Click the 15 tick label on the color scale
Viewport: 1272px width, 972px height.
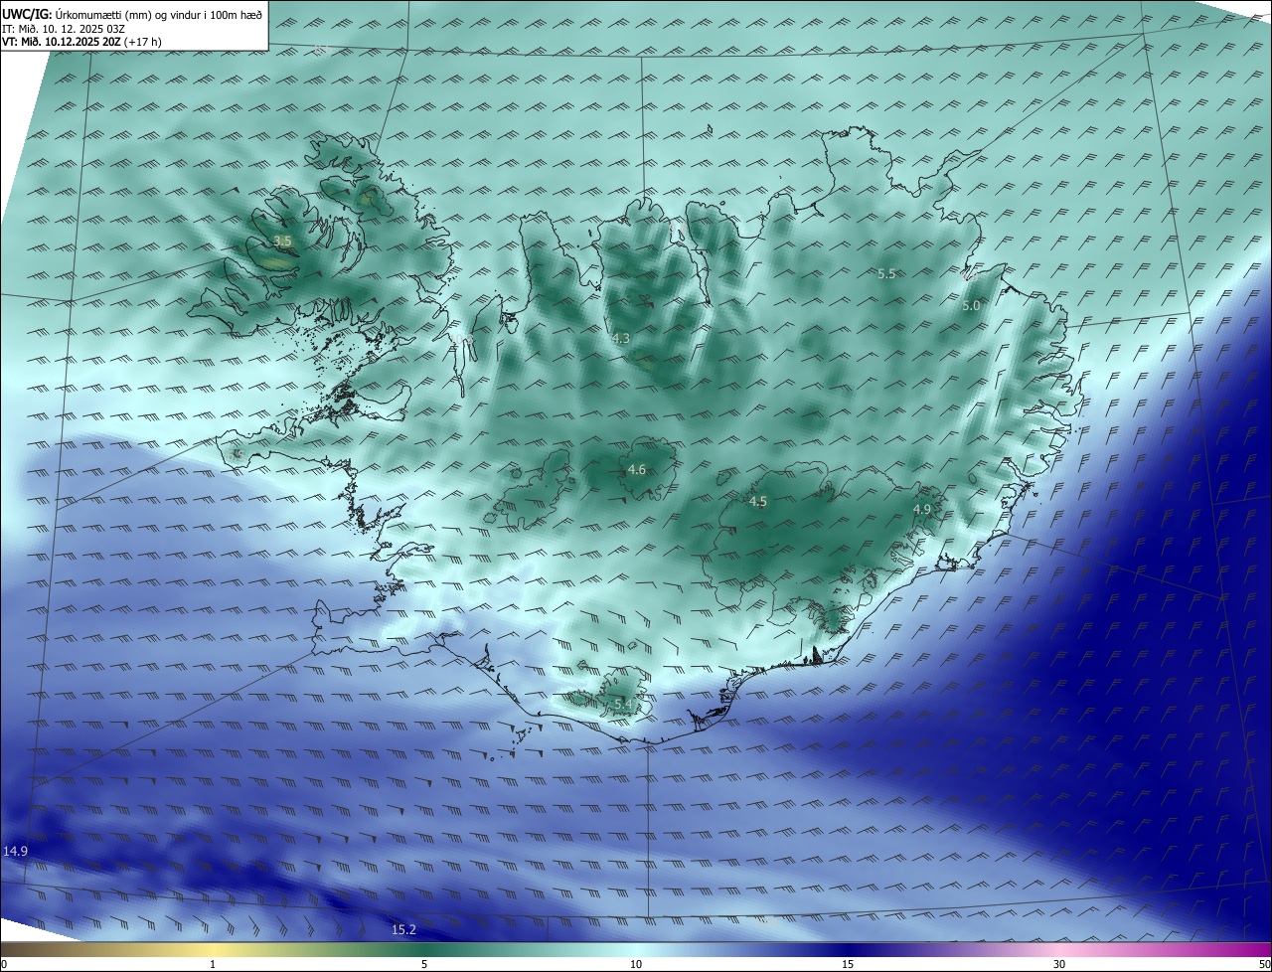[848, 964]
